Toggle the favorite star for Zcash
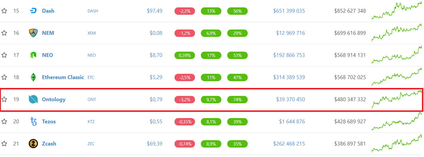The width and height of the screenshot is (424, 157). pos(4,144)
